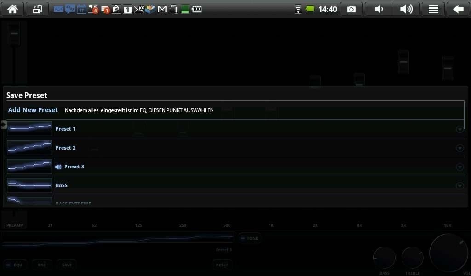Click the Preset 2 curve thumbnail
This screenshot has height=276, width=471.
pos(29,148)
